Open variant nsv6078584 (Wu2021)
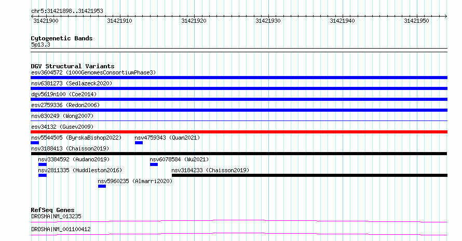Viewport: 462px width, 241px height. pos(179,159)
